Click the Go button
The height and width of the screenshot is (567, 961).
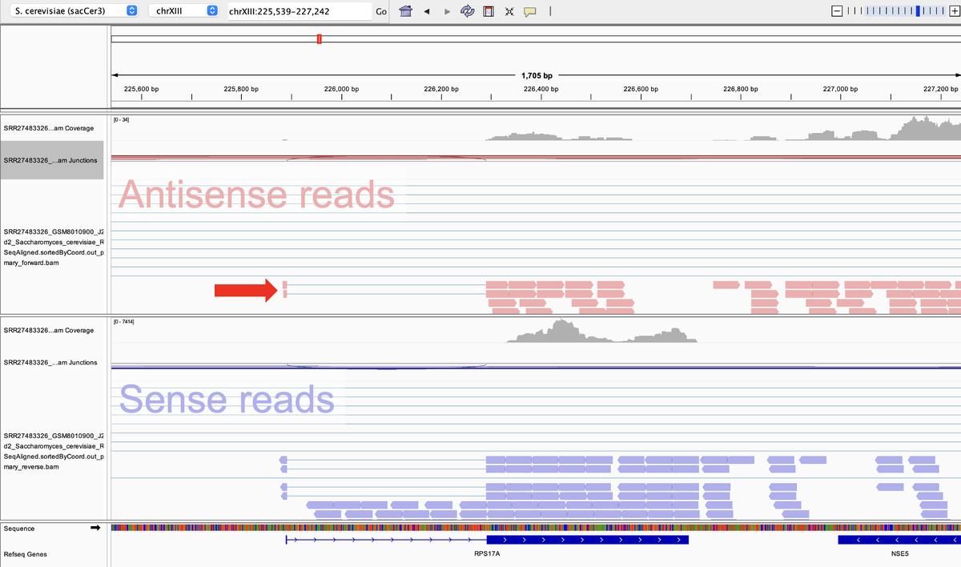pos(381,12)
